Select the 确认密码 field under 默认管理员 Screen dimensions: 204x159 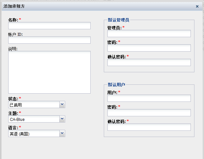(149, 62)
